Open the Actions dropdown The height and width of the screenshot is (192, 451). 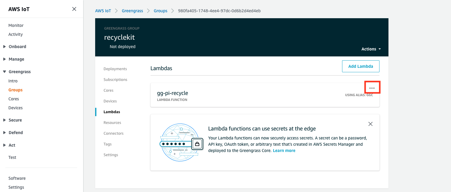371,49
